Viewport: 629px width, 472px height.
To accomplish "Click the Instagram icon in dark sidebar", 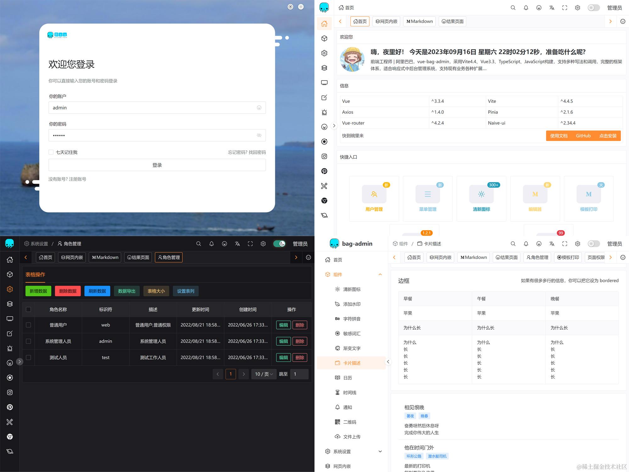I will click(x=10, y=392).
